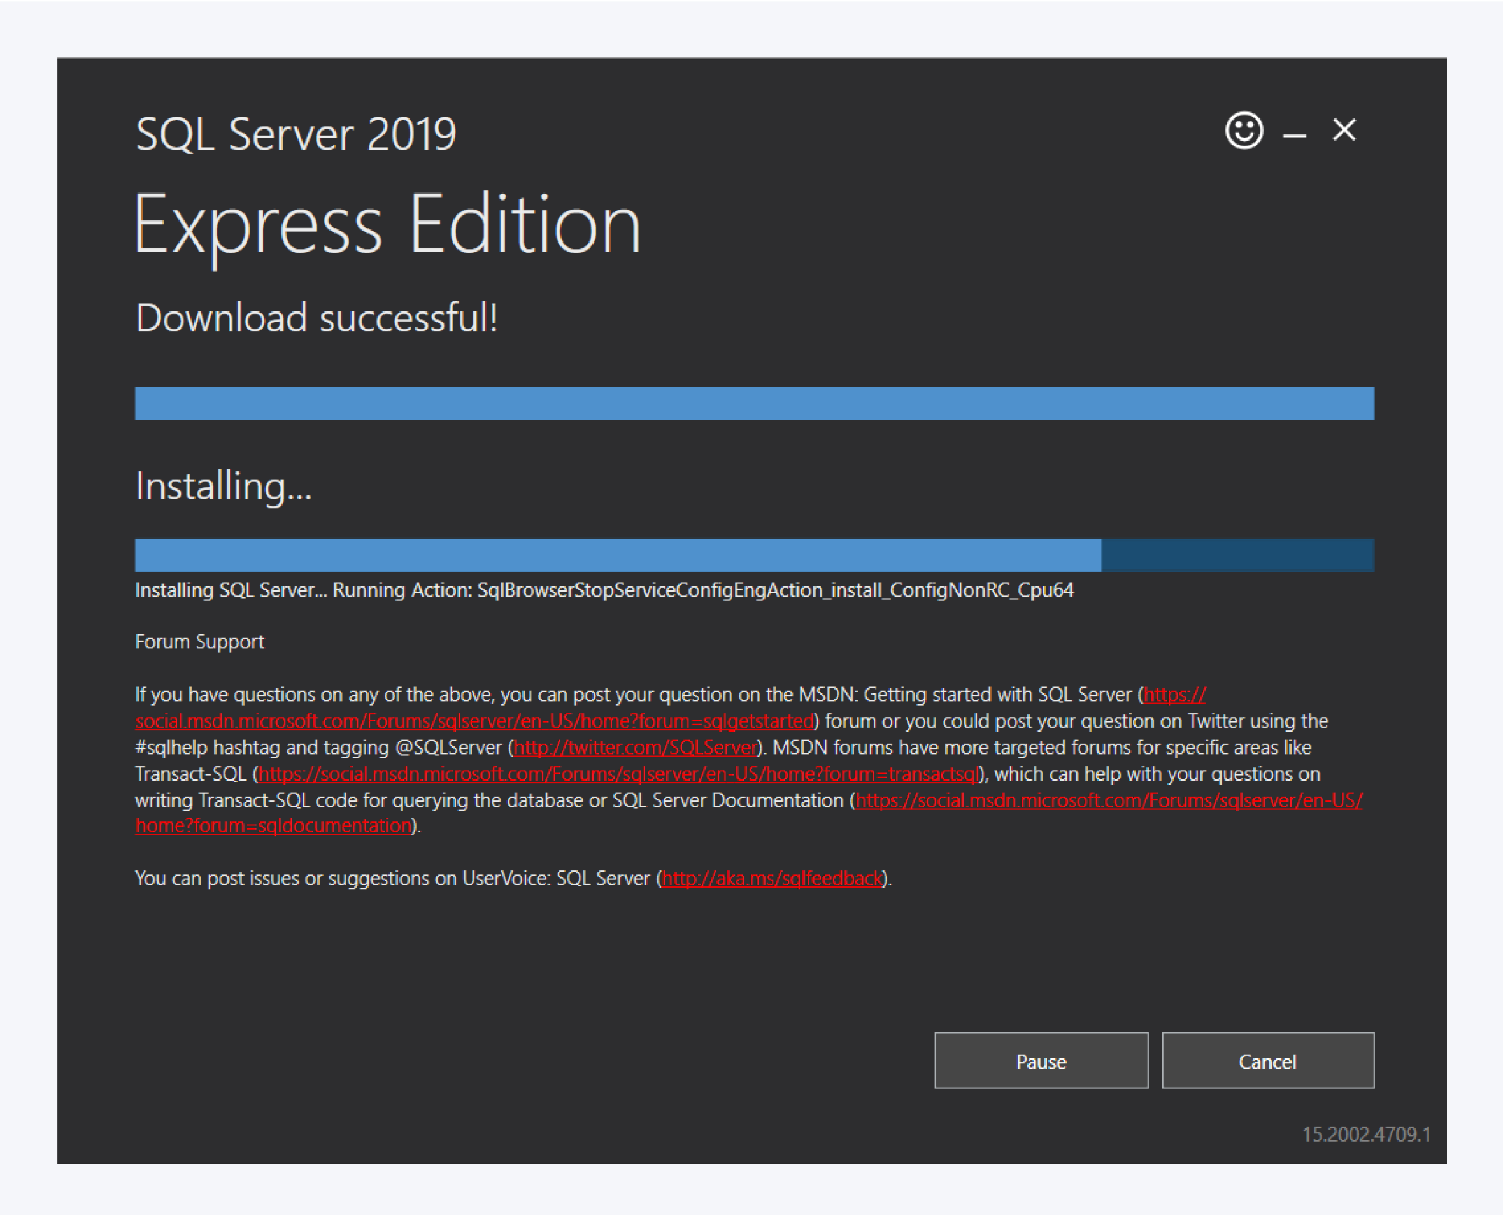
Task: Click the smiley feedback icon
Action: click(1243, 130)
